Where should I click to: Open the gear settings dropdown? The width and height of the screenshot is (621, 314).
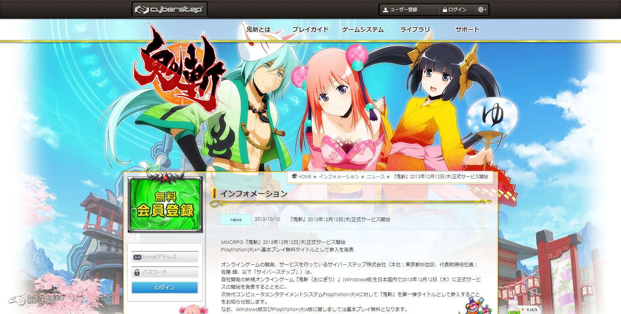482,10
